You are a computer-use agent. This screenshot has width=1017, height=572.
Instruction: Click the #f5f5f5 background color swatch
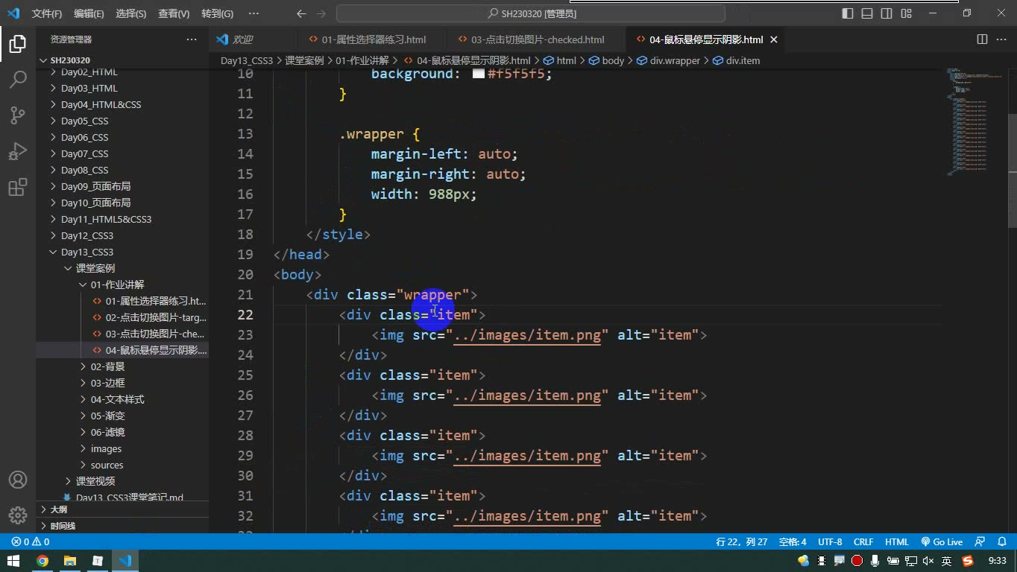[479, 74]
